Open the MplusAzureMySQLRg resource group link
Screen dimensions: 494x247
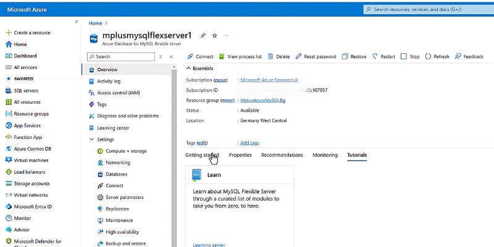tap(263, 101)
